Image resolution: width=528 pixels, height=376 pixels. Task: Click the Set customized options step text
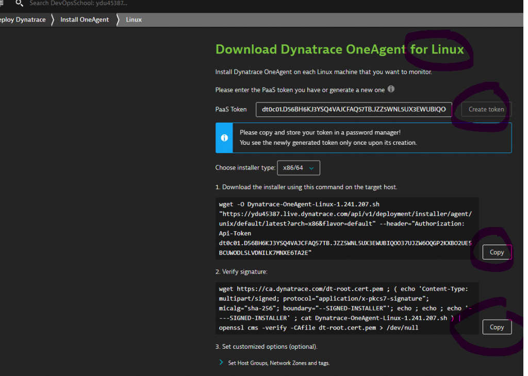266,346
